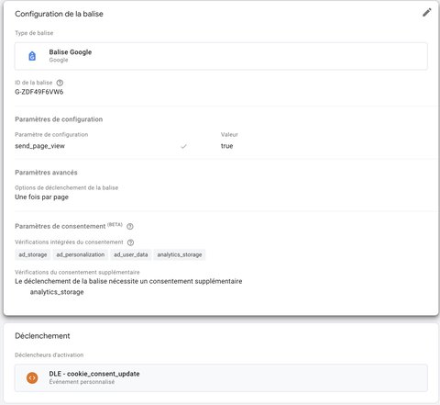The image size is (440, 405).
Task: Click Options de déclenchement de la balise label
Action: tap(67, 187)
